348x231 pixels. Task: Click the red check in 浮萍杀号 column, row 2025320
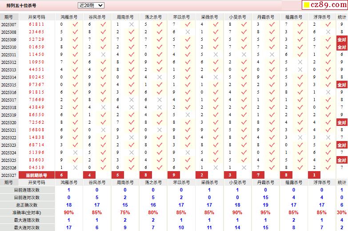click(x=328, y=122)
